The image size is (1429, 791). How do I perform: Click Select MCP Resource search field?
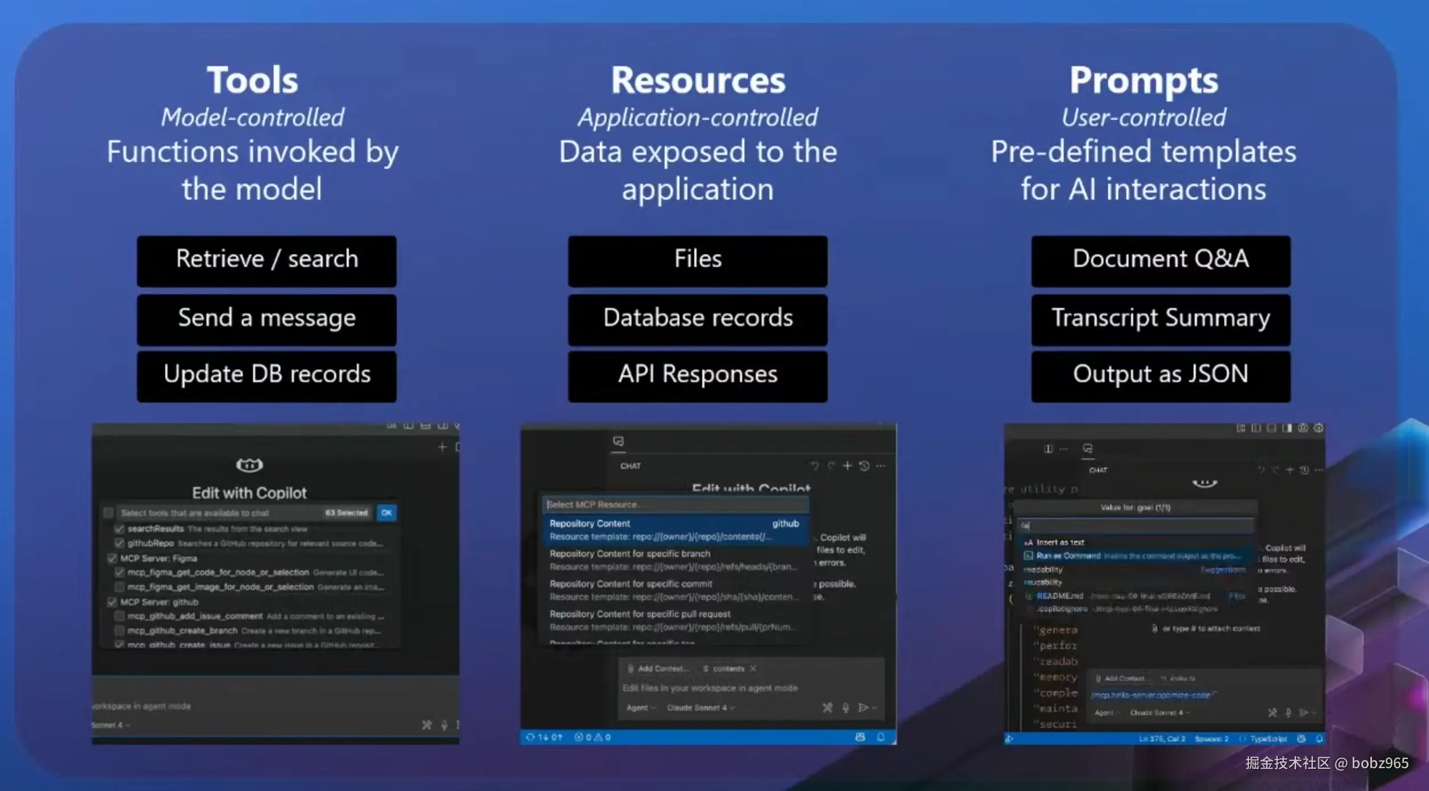675,504
